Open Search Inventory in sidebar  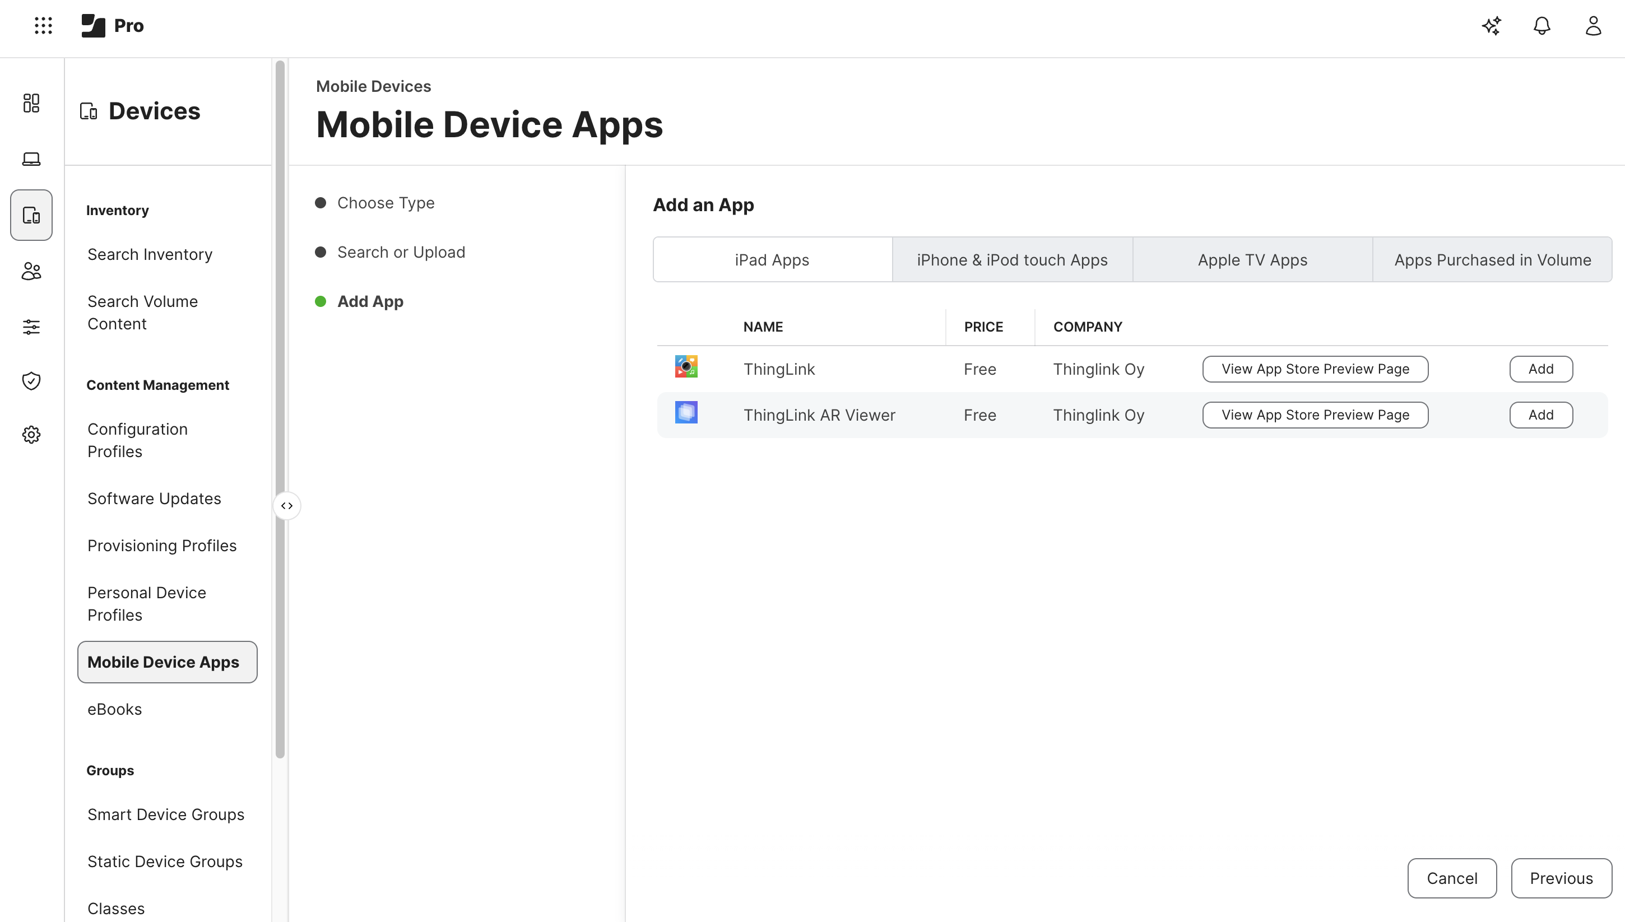click(x=150, y=254)
